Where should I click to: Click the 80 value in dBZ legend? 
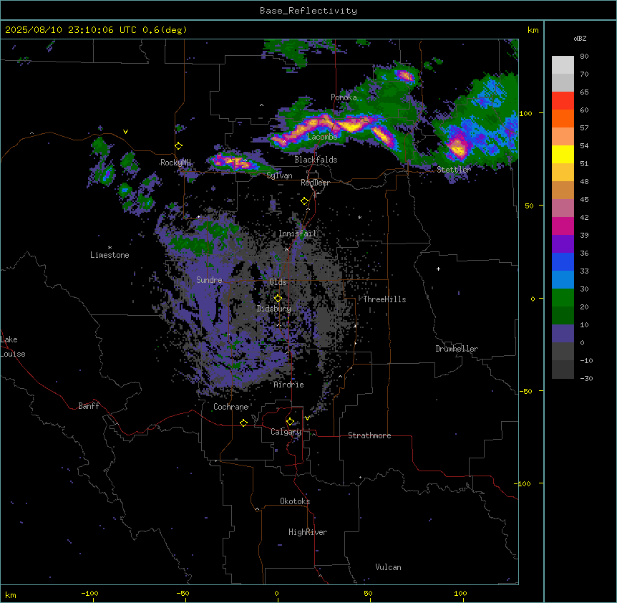pyautogui.click(x=584, y=57)
